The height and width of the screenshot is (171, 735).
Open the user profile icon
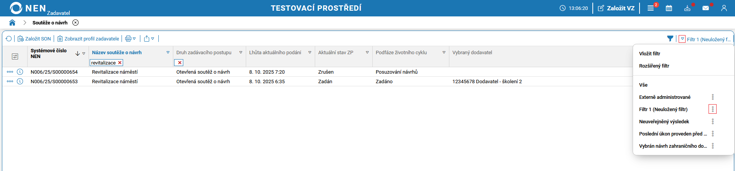[x=724, y=8]
